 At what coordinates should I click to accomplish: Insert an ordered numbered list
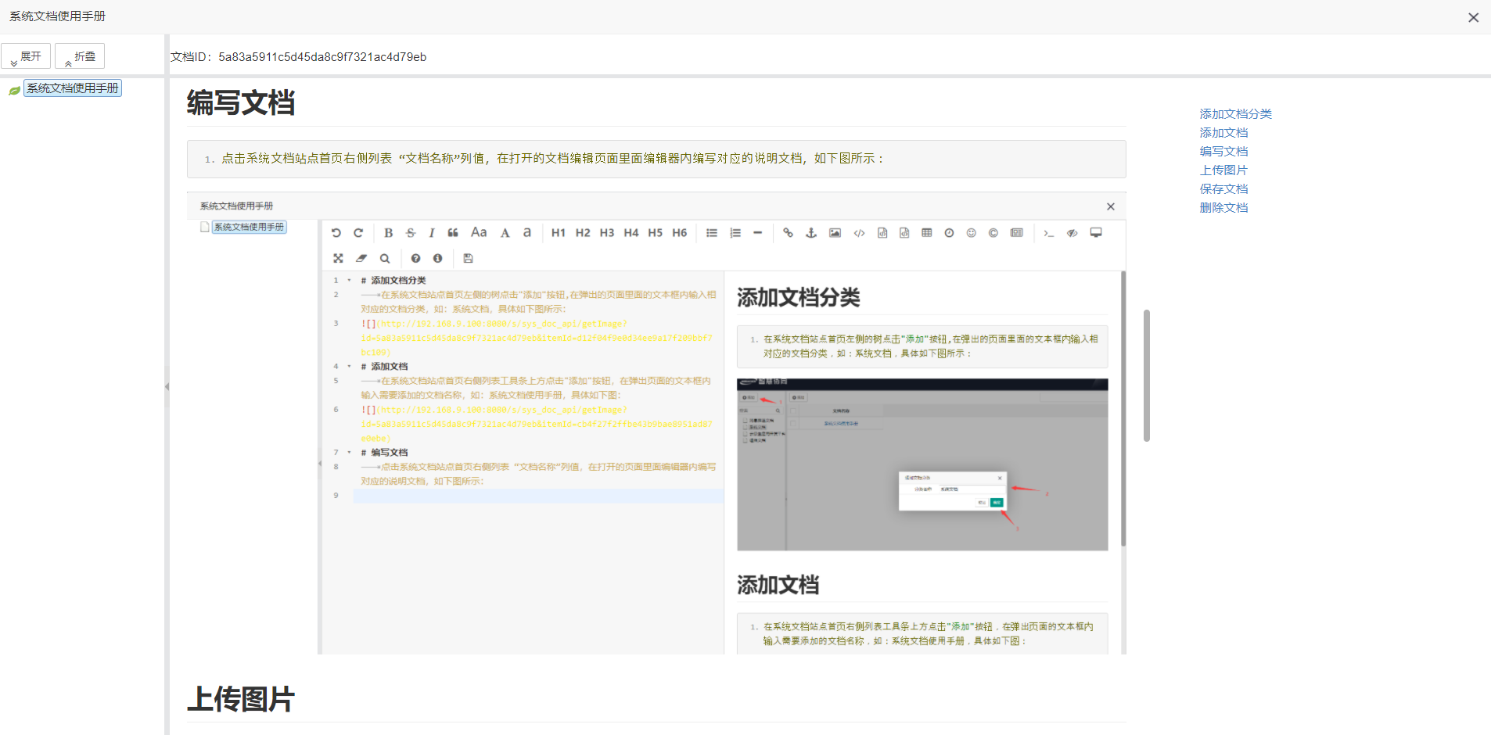(735, 233)
